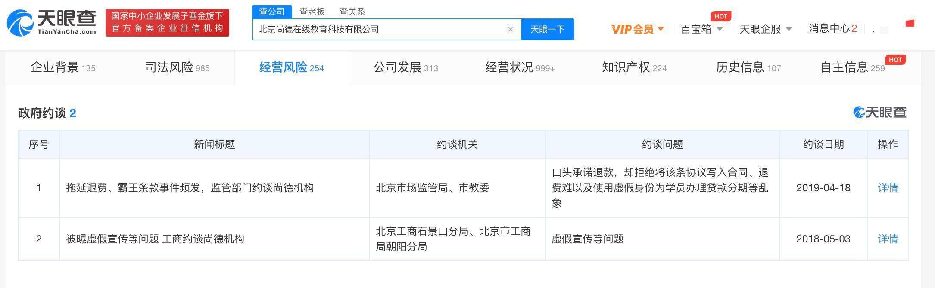Open 详情 for the 2019-04-18 record

(x=888, y=188)
